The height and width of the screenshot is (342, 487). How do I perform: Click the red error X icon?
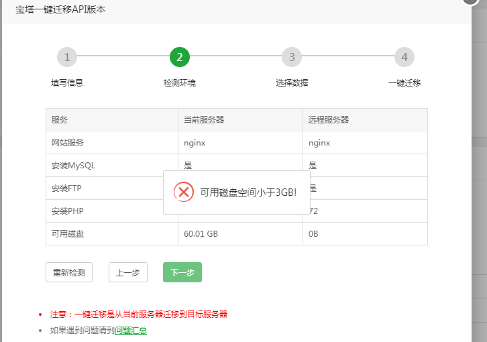click(x=184, y=192)
